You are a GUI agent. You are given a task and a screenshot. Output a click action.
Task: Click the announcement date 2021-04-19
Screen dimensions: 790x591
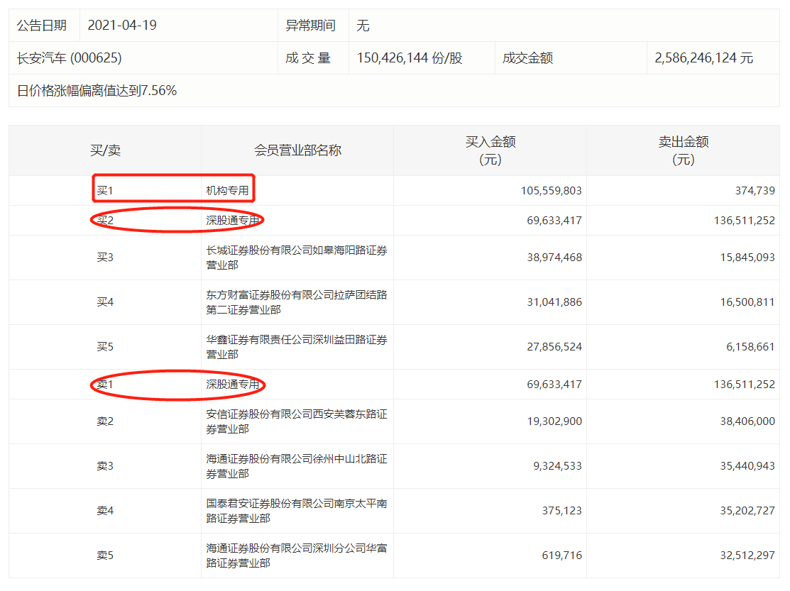[x=122, y=25]
